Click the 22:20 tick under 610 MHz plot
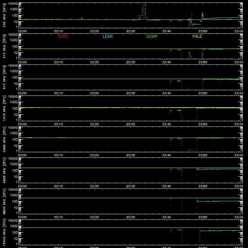Viewport: 248px width, 248px height. (x=95, y=93)
